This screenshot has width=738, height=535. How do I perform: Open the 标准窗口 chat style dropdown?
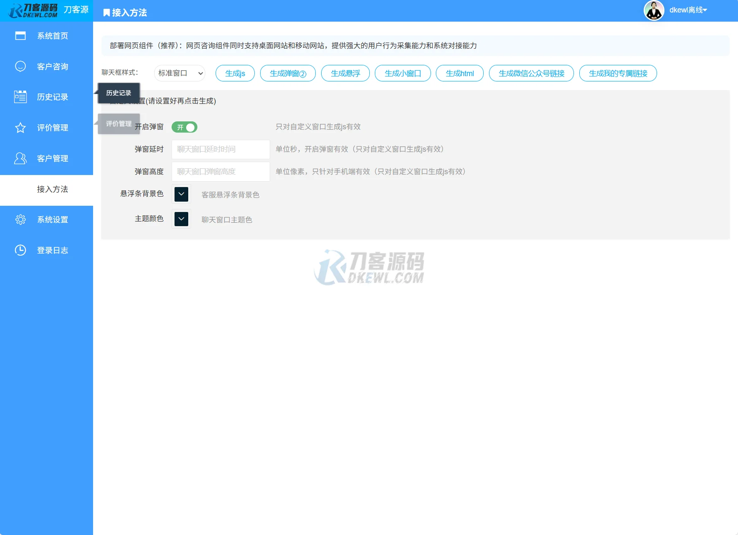[180, 73]
